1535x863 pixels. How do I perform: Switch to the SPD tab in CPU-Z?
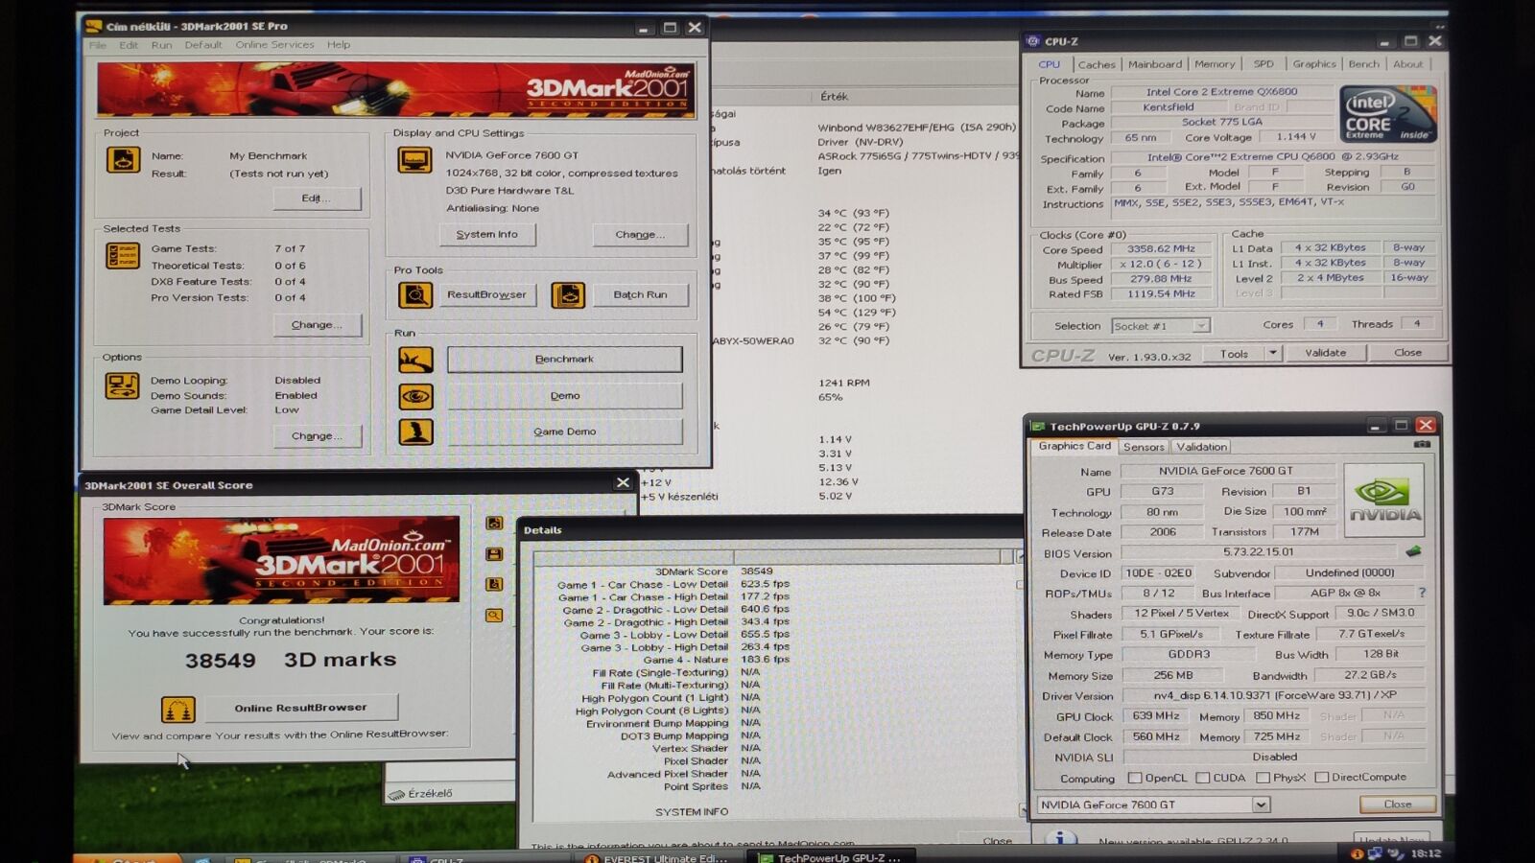point(1263,64)
